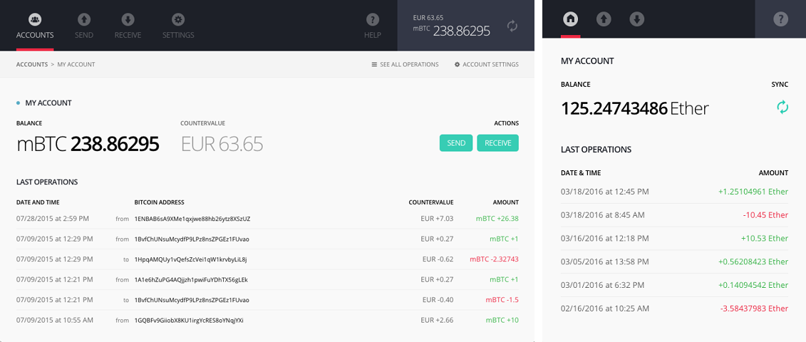Viewport: 806px width, 342px height.
Task: Open the HELP tab label
Action: (373, 36)
